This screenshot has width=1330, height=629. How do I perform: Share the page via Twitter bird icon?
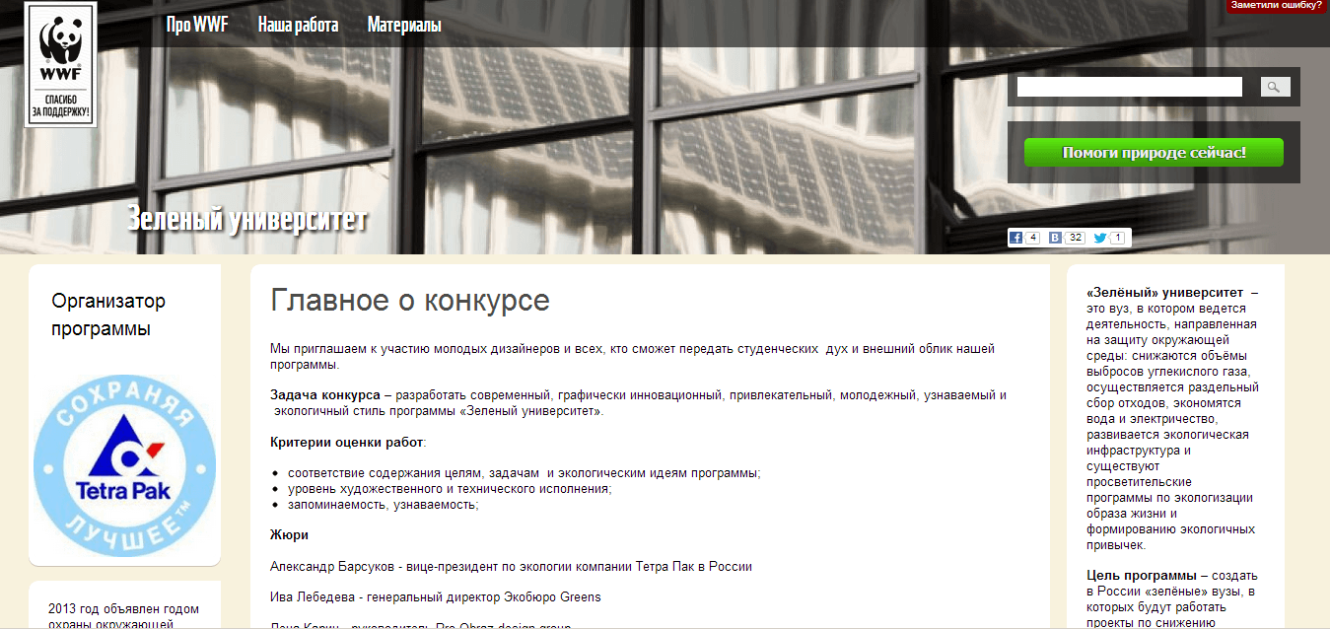tap(1100, 238)
